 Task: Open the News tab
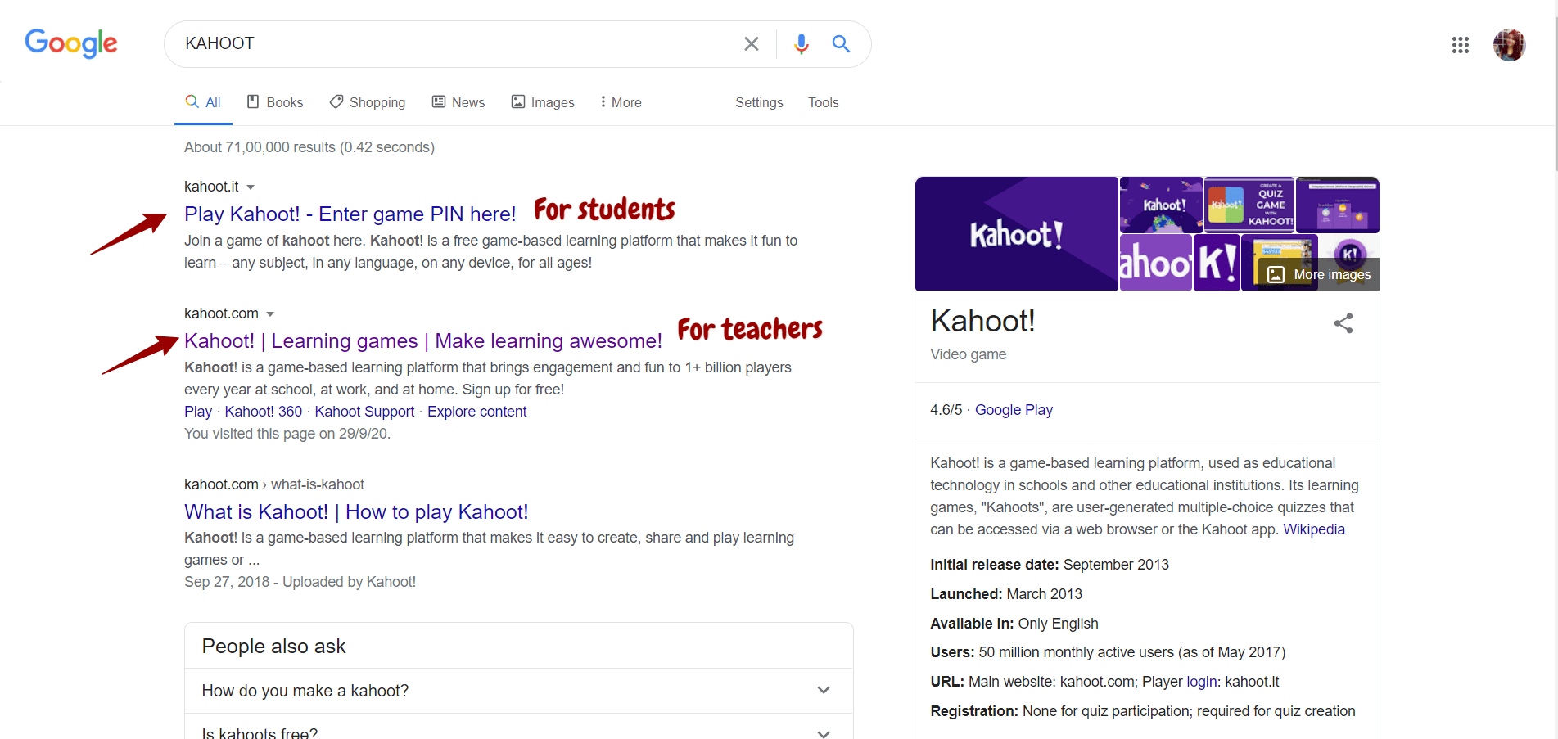tap(458, 101)
